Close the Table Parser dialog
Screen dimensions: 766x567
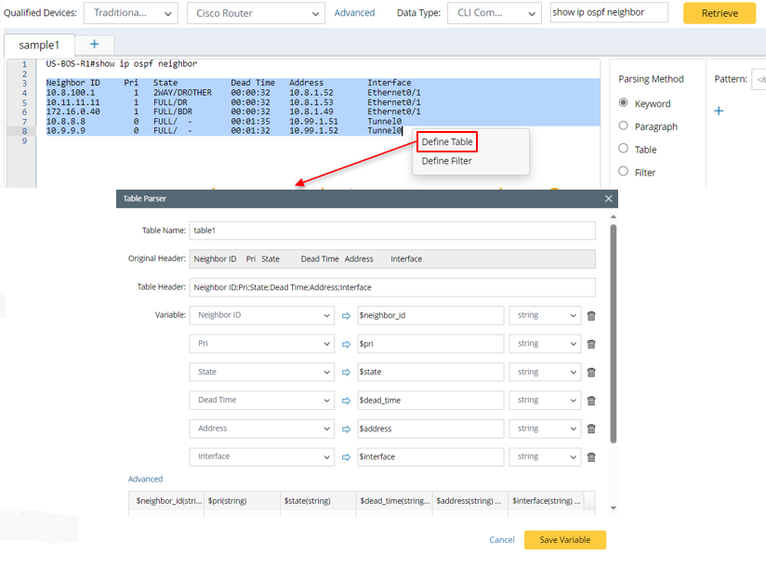coord(609,199)
